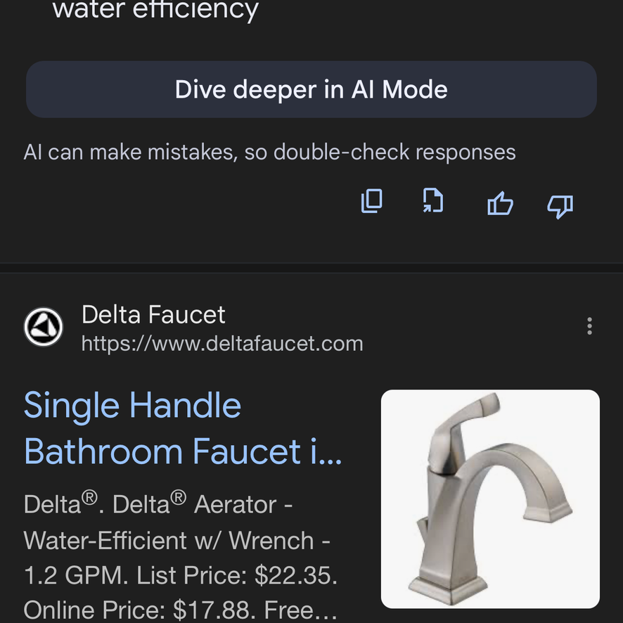View the silver faucet product thumbnail

(x=490, y=499)
